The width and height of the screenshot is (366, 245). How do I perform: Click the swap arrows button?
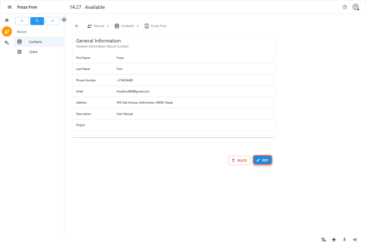[52, 21]
